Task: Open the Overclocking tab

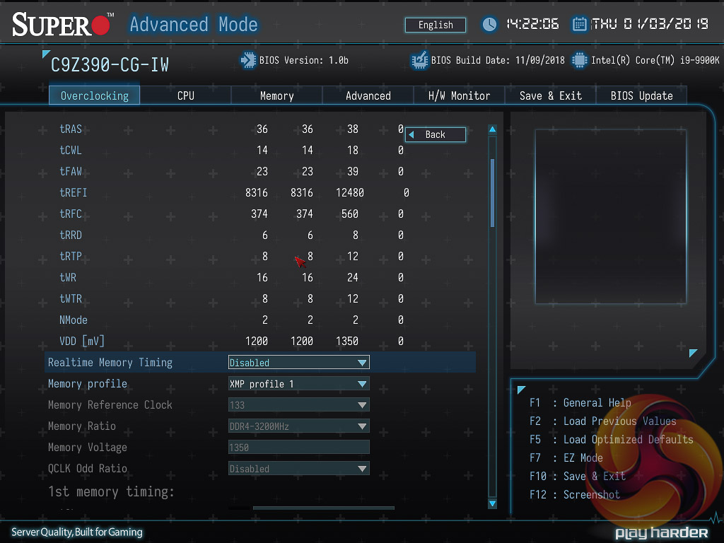Action: point(94,95)
